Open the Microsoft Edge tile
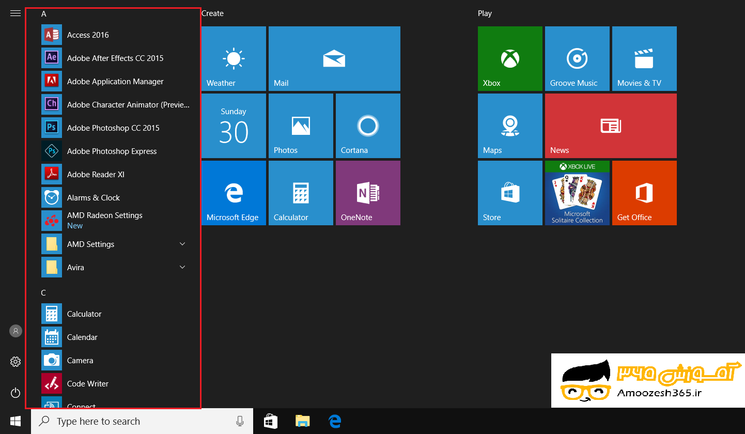The height and width of the screenshot is (434, 745). click(x=234, y=193)
